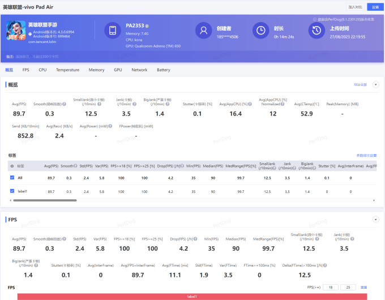Click the FPS threshold field showing 25
Screen dimensions: 385x300
pos(348,287)
